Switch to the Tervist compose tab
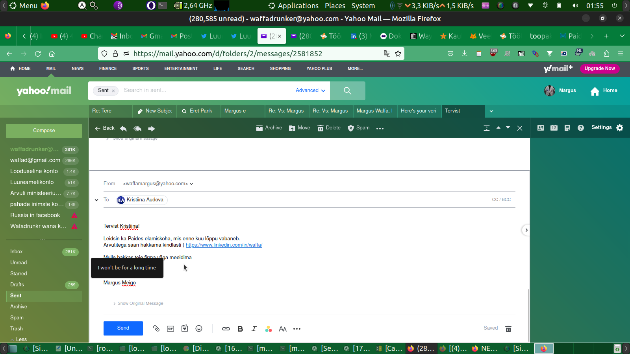Image resolution: width=630 pixels, height=354 pixels. click(463, 111)
